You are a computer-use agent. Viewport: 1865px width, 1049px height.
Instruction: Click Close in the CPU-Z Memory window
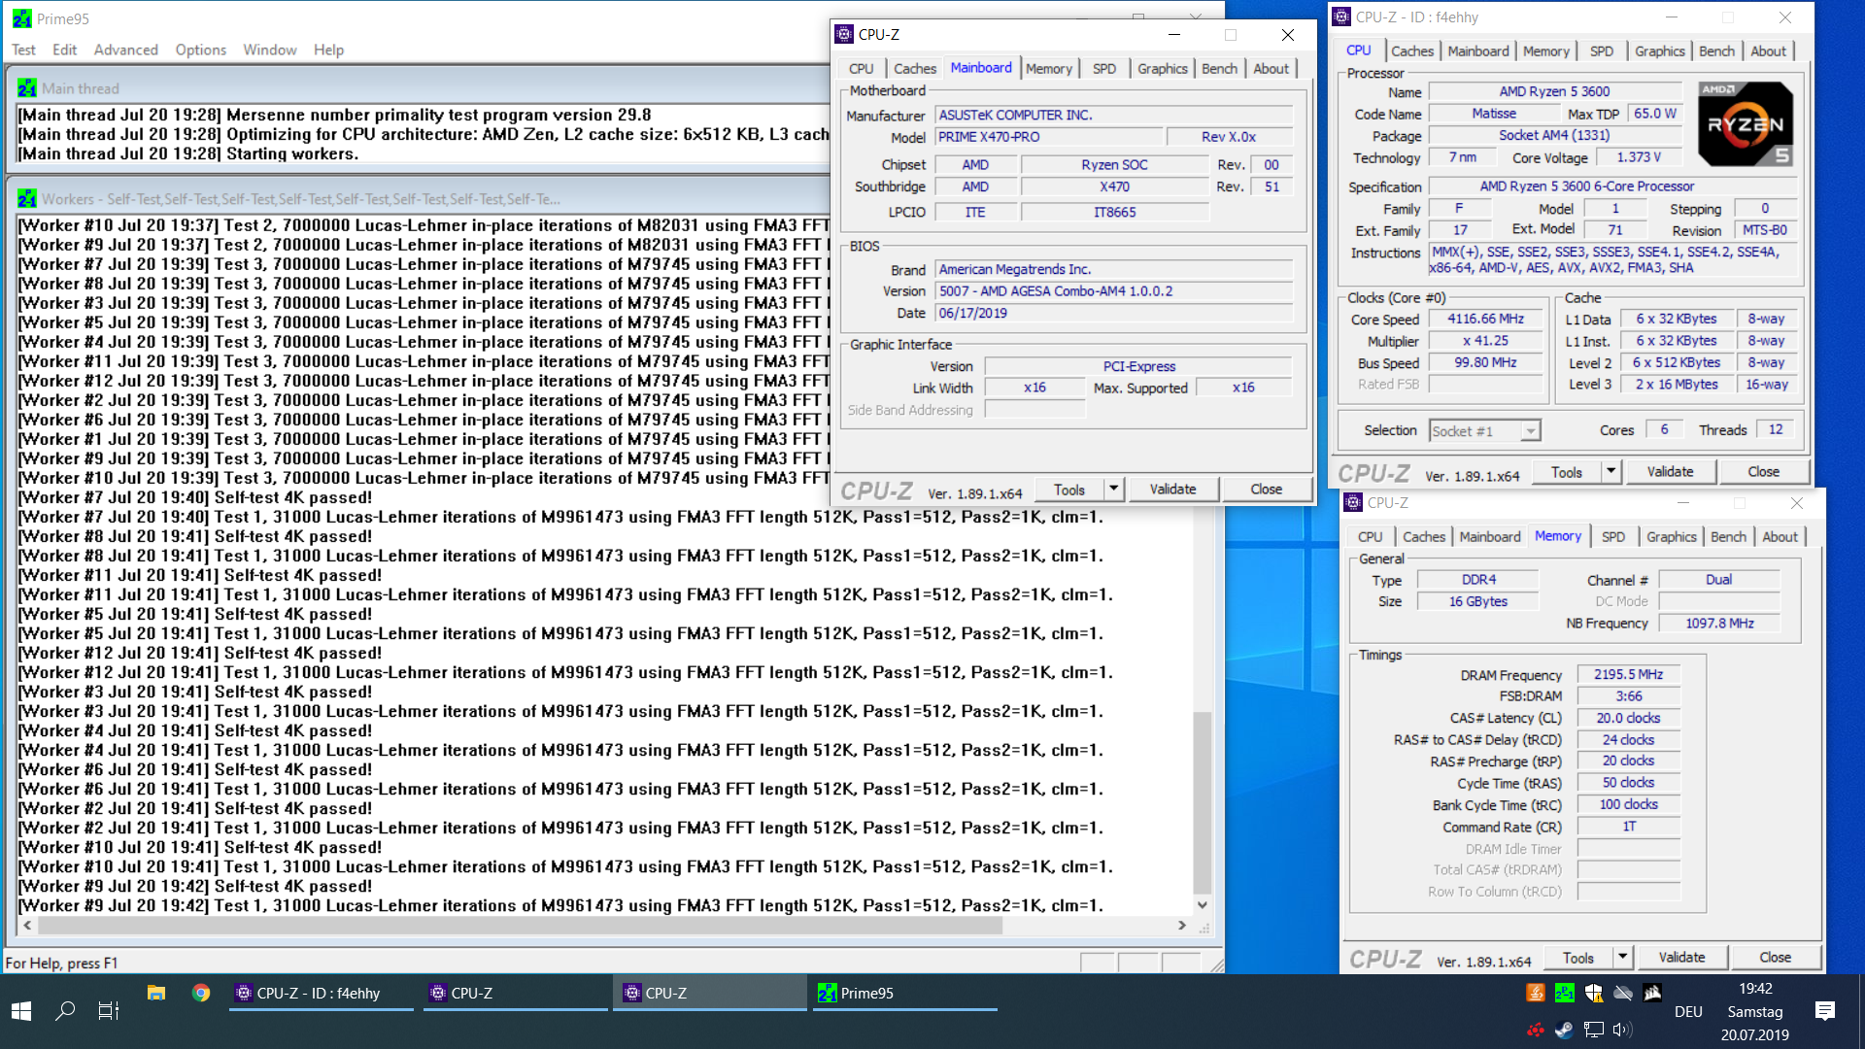coord(1774,958)
